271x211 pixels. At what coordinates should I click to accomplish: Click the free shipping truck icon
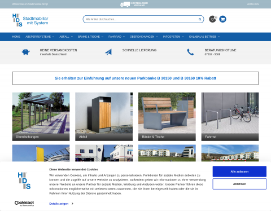[x=125, y=4]
